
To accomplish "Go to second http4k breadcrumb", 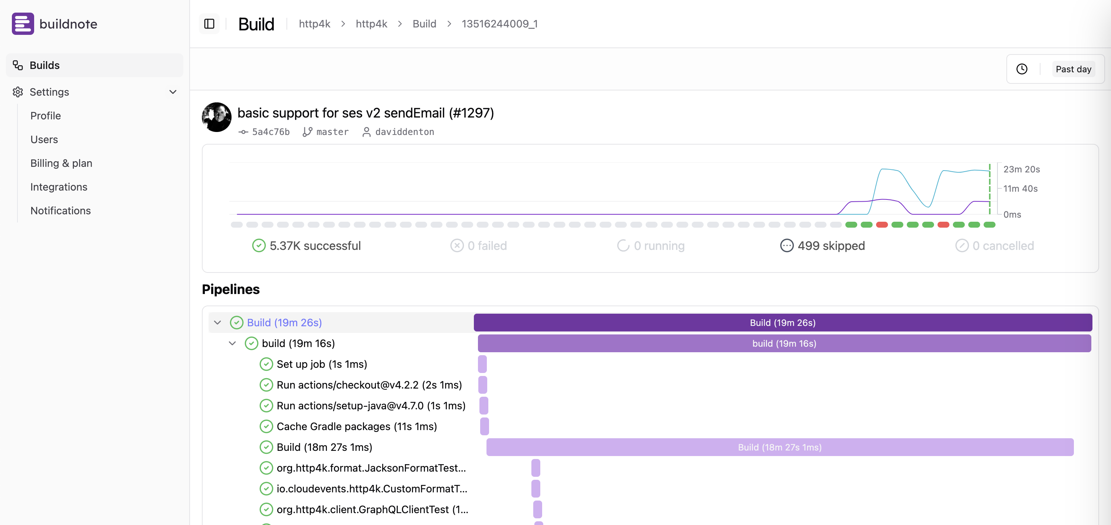I will point(371,24).
